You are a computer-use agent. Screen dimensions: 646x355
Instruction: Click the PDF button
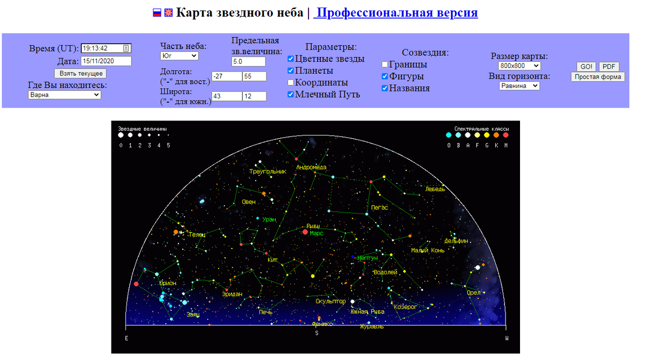[609, 67]
